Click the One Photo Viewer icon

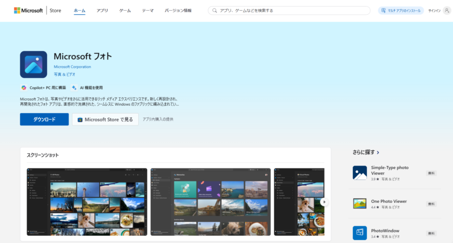pos(360,203)
